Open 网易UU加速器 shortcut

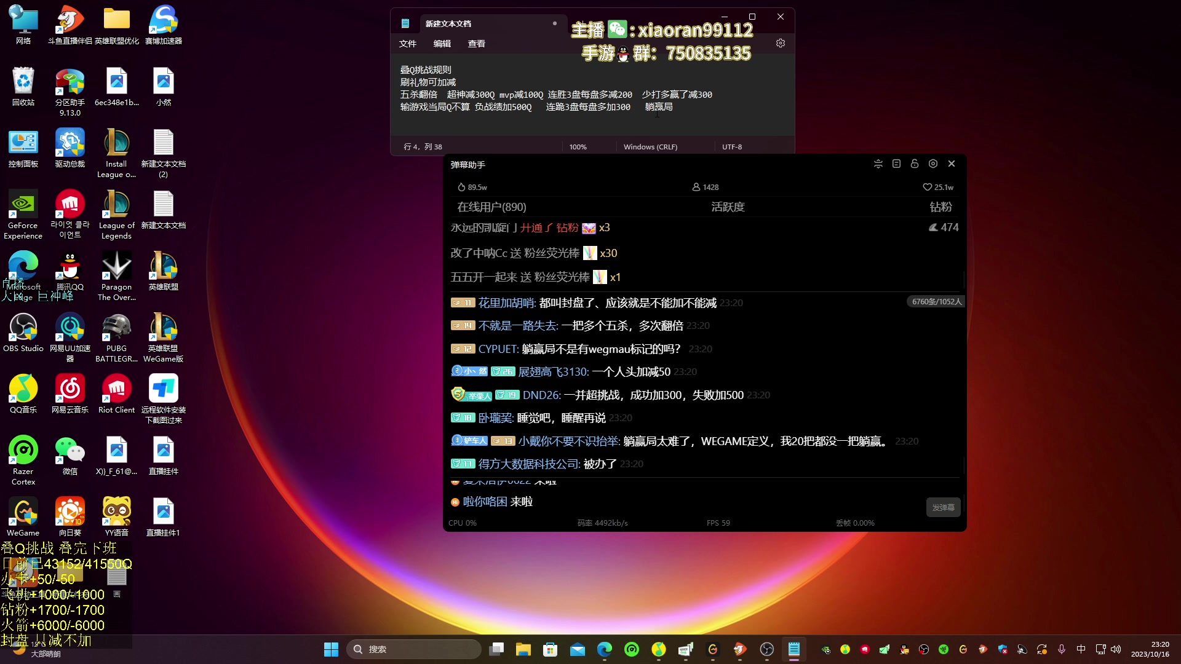70,337
